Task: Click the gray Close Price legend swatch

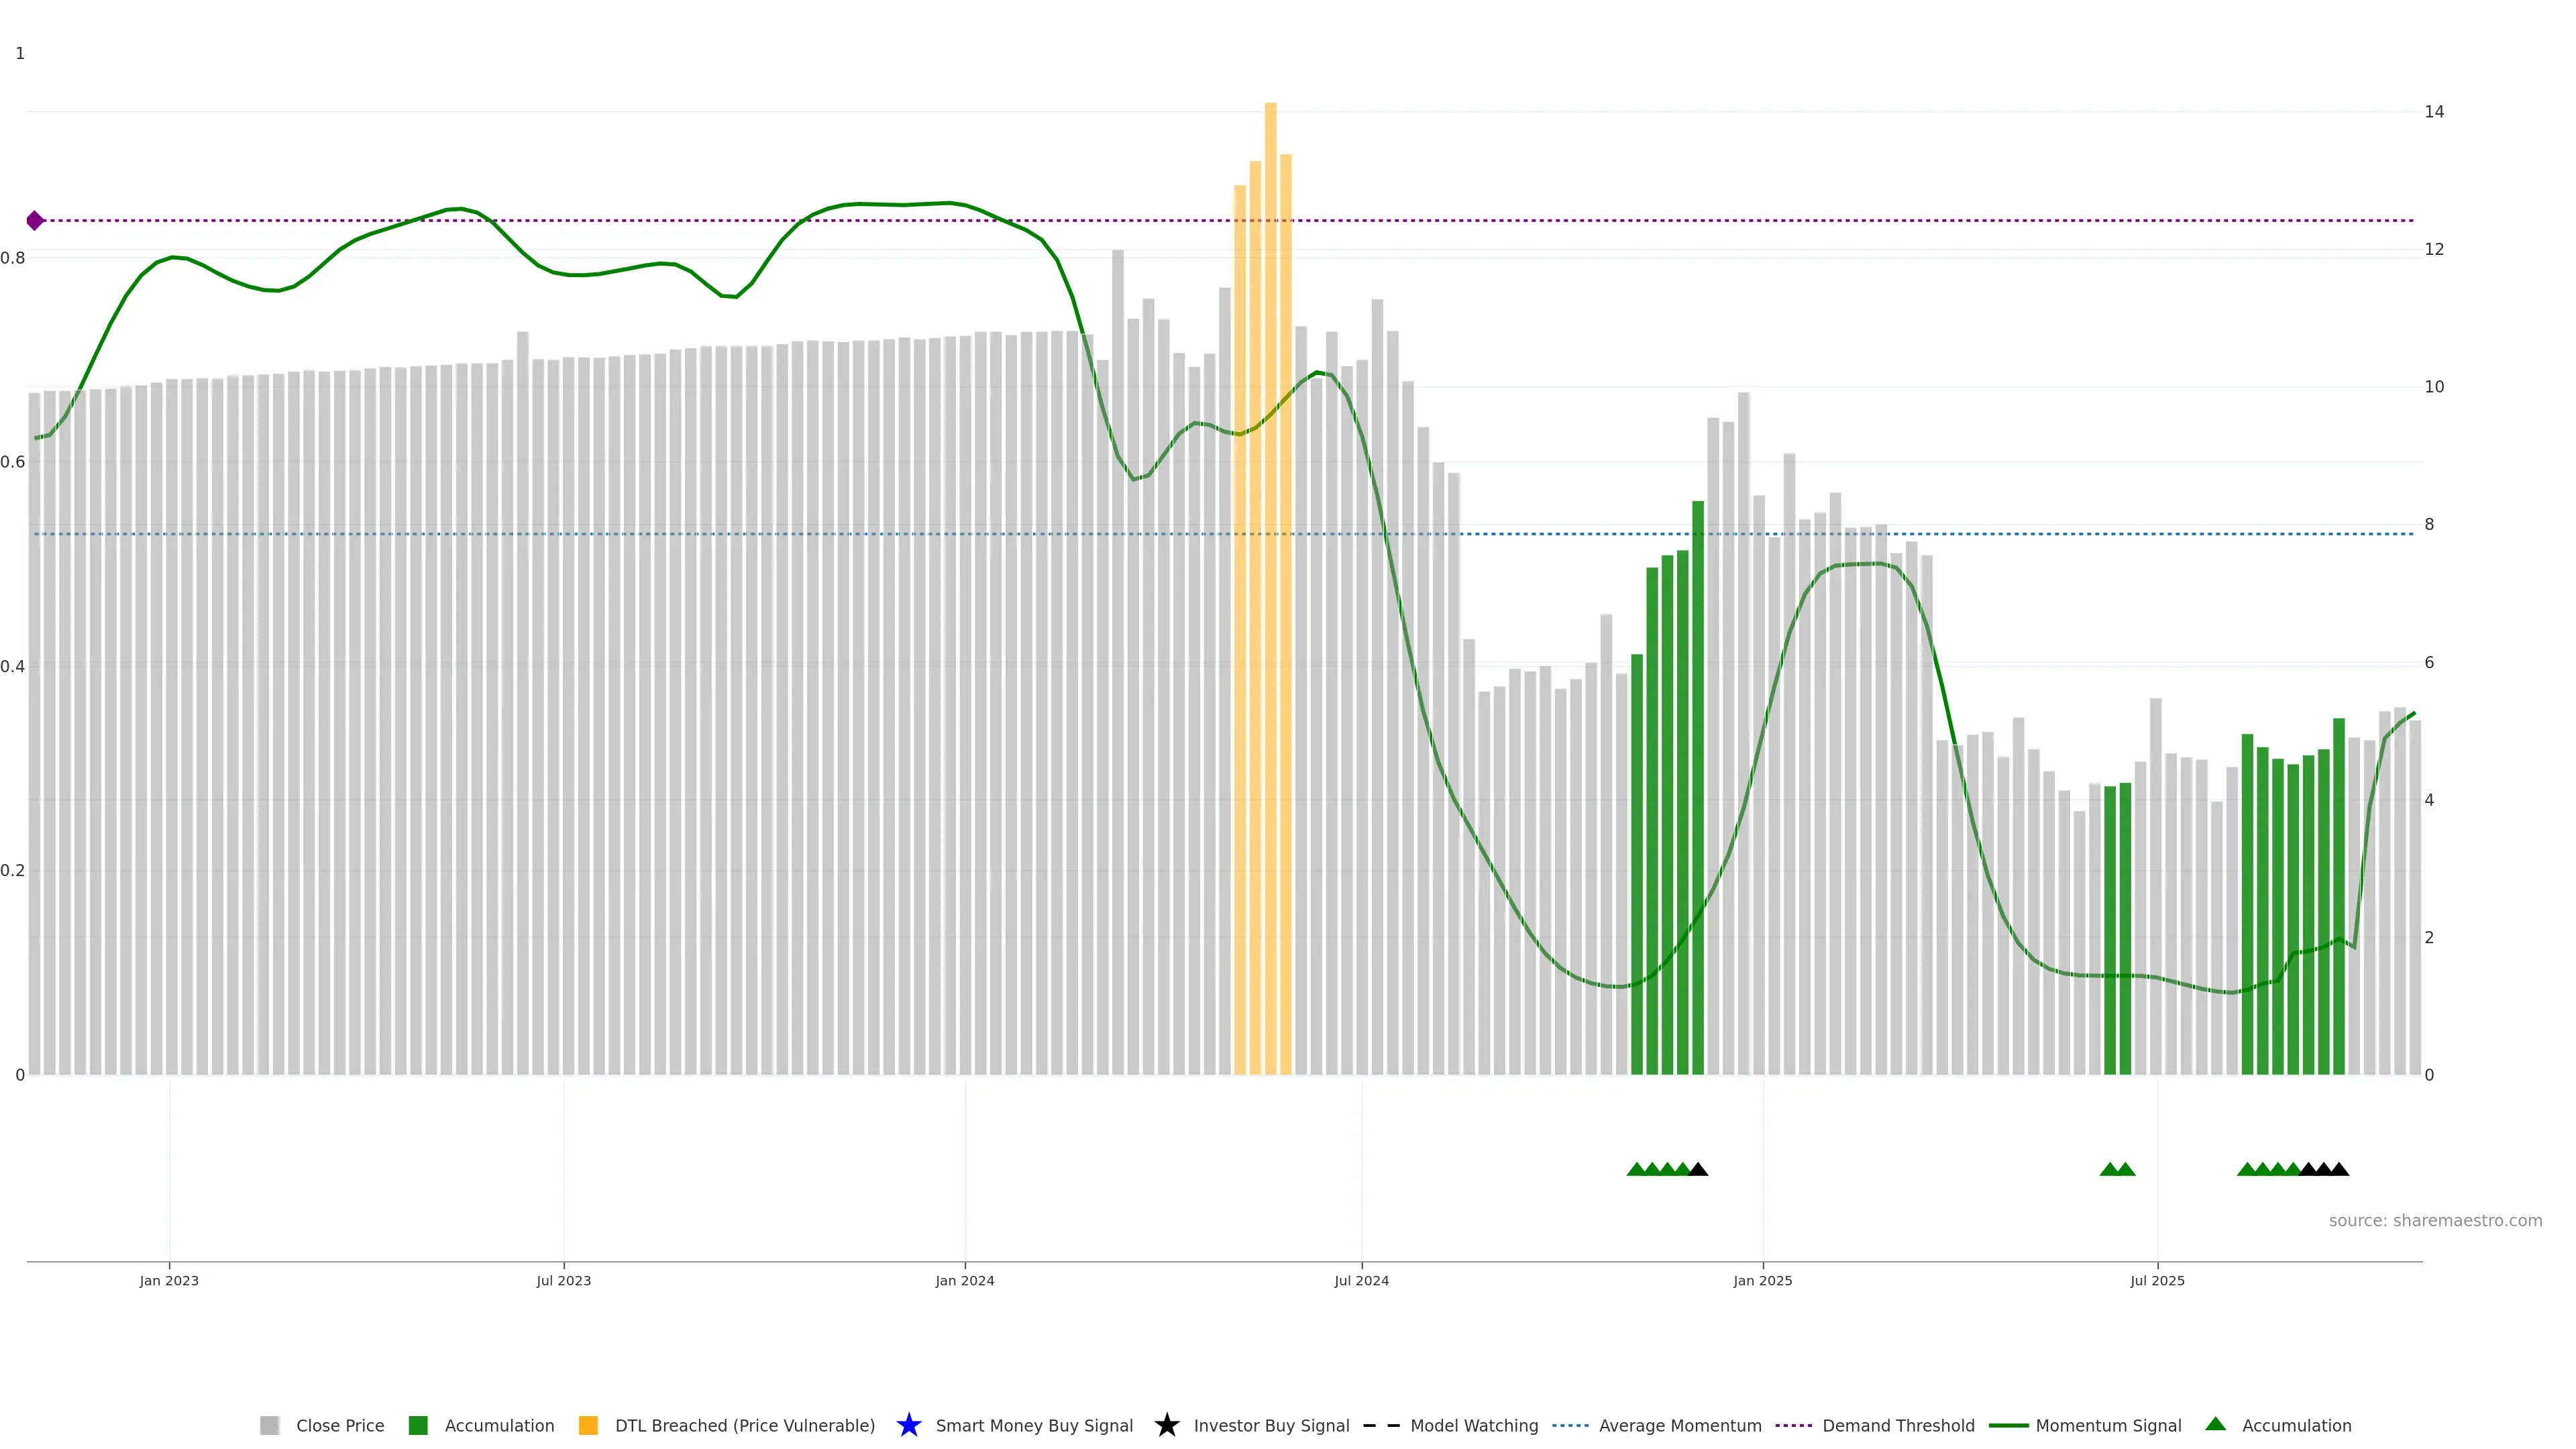Action: pyautogui.click(x=269, y=1425)
